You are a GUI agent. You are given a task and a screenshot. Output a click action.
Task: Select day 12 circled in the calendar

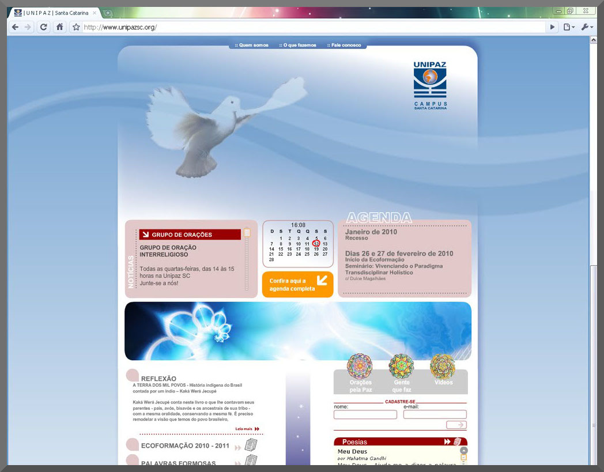click(x=316, y=244)
